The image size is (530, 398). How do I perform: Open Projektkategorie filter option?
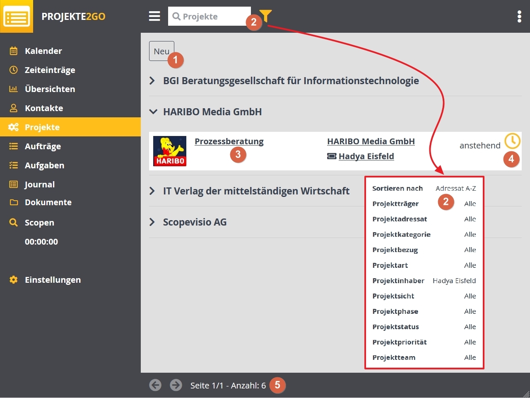(424, 234)
